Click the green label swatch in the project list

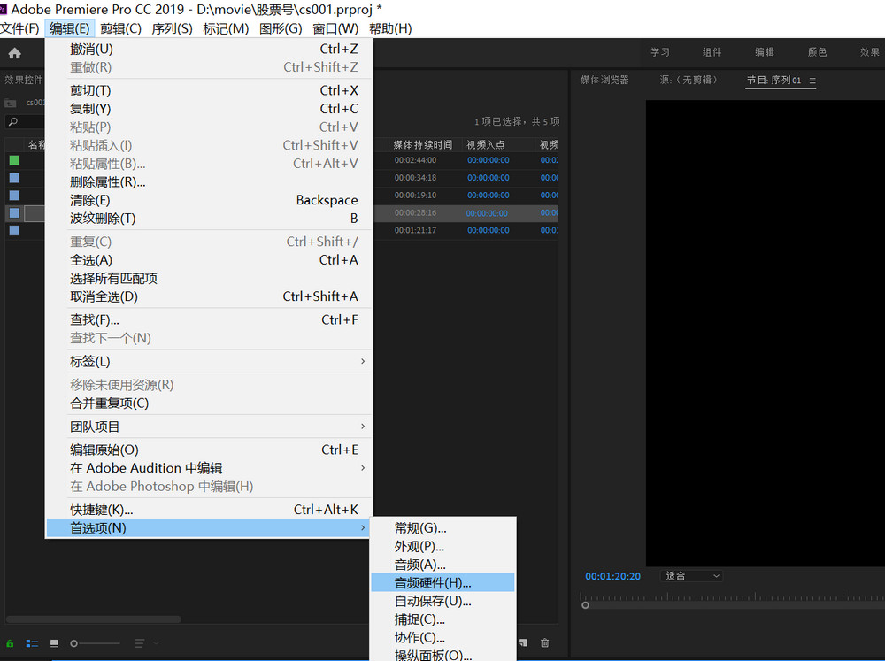(x=14, y=160)
